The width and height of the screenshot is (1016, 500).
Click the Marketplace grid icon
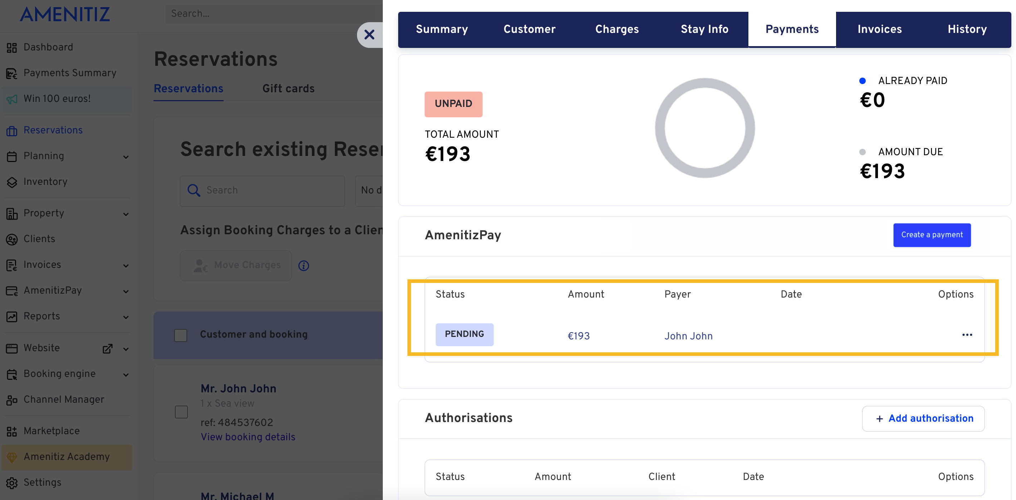(x=12, y=431)
